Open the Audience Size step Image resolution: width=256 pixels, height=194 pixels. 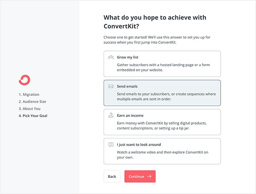click(32, 102)
